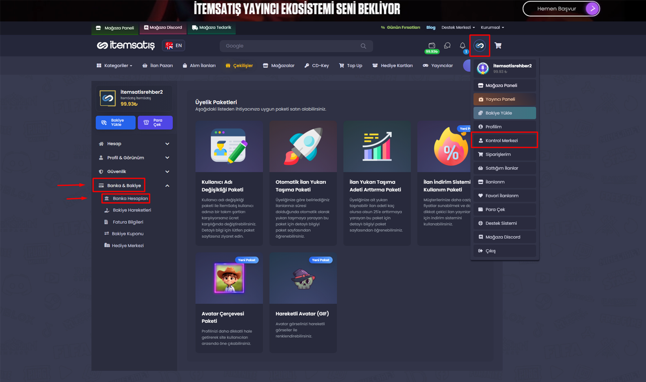Focus the Google search field

[x=296, y=46]
